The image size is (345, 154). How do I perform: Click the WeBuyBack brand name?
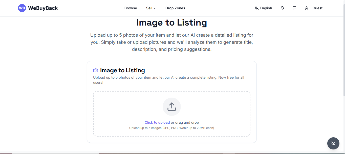pos(43,8)
